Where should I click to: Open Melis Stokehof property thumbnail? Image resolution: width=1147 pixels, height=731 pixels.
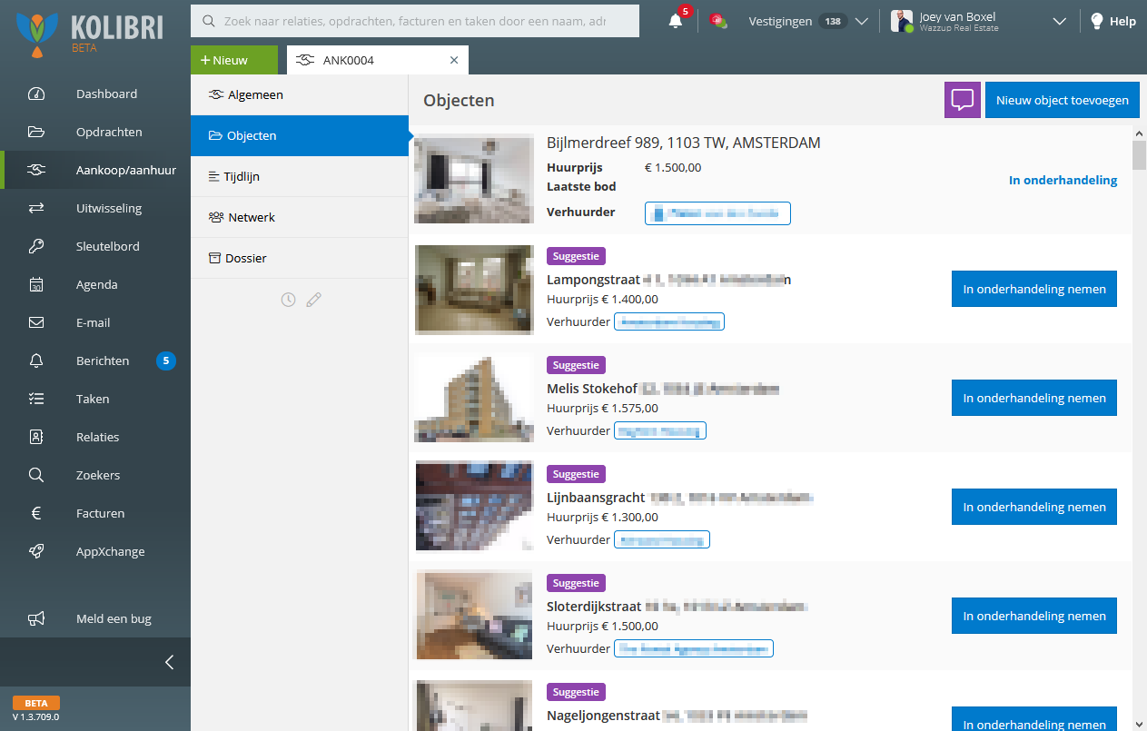point(474,398)
